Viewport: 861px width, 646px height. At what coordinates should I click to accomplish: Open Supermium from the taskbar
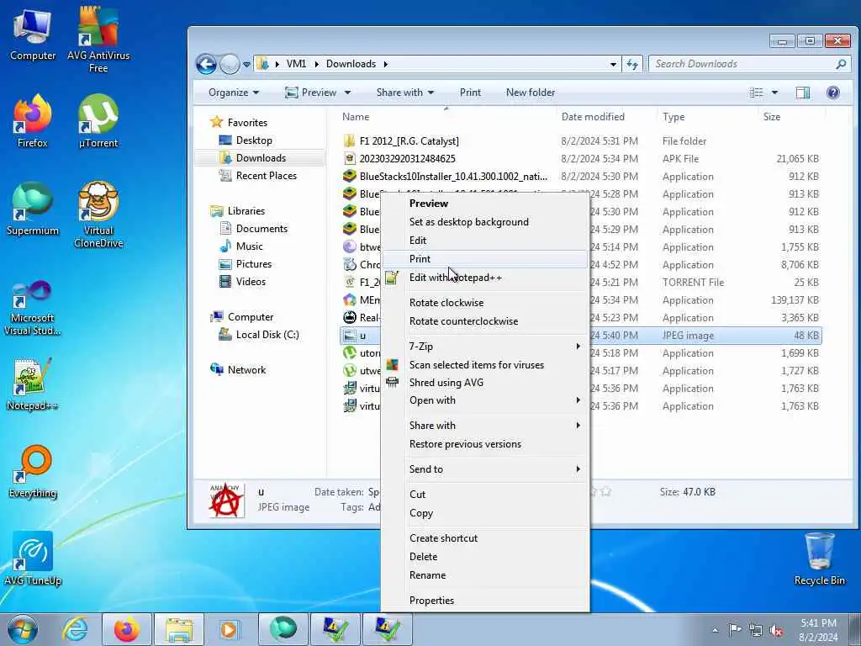click(x=283, y=629)
